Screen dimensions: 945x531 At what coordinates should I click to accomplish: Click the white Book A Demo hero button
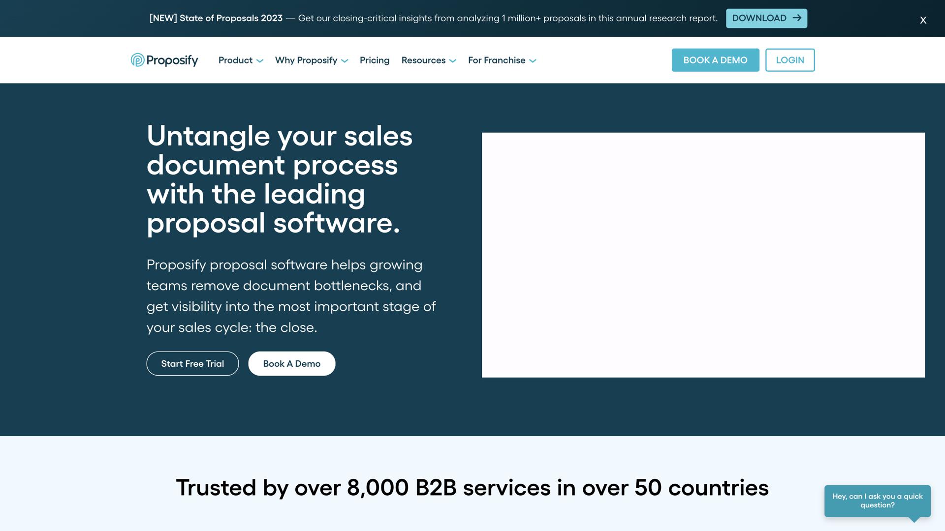291,364
